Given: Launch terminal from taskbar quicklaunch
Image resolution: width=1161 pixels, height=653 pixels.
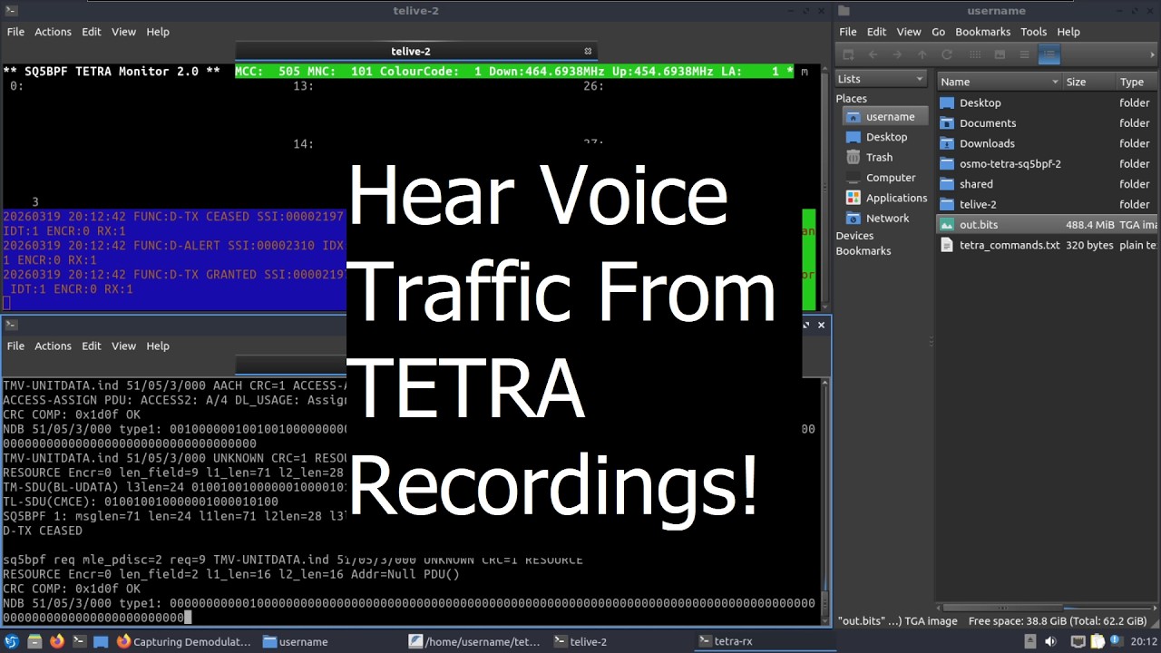Looking at the screenshot, I should pyautogui.click(x=79, y=641).
